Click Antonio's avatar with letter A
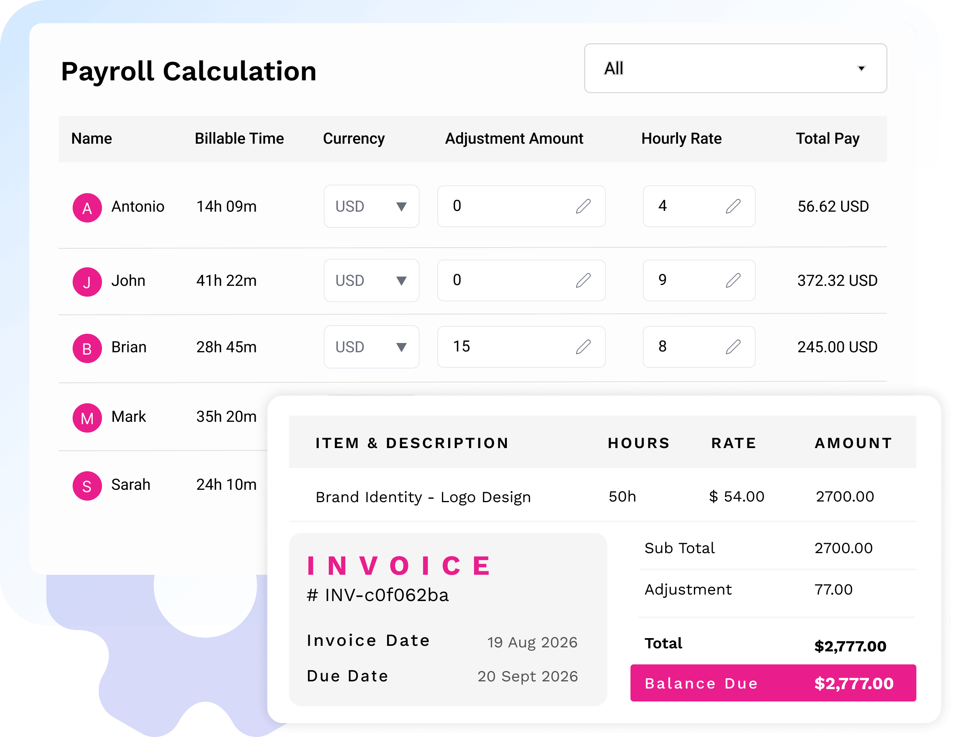This screenshot has height=737, width=955. pos(87,208)
